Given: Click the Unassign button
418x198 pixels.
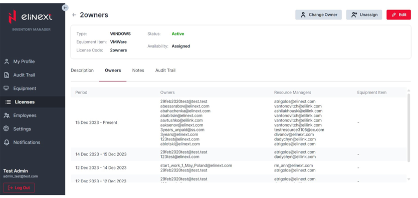Looking at the screenshot, I should click(364, 15).
